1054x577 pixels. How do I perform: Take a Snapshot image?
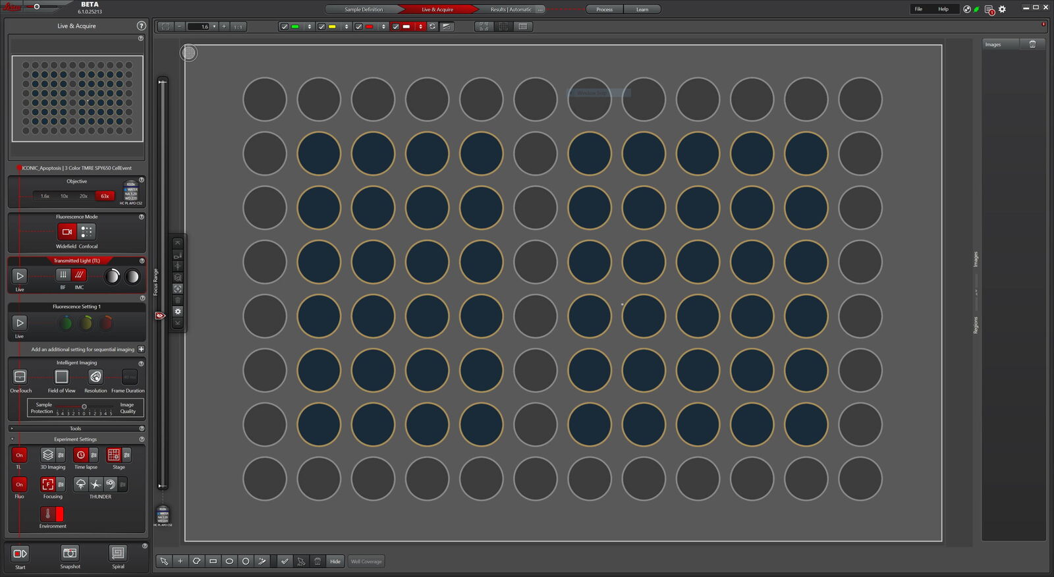70,553
